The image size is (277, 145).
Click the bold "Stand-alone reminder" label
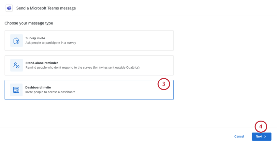pos(41,63)
